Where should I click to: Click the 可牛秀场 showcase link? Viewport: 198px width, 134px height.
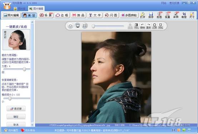coord(28,130)
